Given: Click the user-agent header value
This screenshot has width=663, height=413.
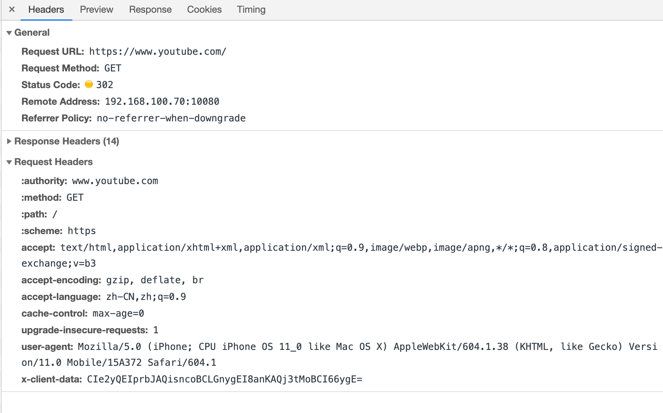Looking at the screenshot, I should coord(339,355).
